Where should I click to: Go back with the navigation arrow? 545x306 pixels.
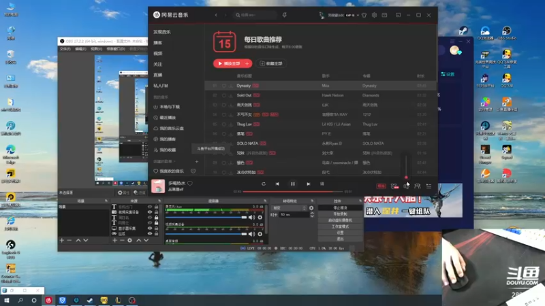[x=216, y=15]
